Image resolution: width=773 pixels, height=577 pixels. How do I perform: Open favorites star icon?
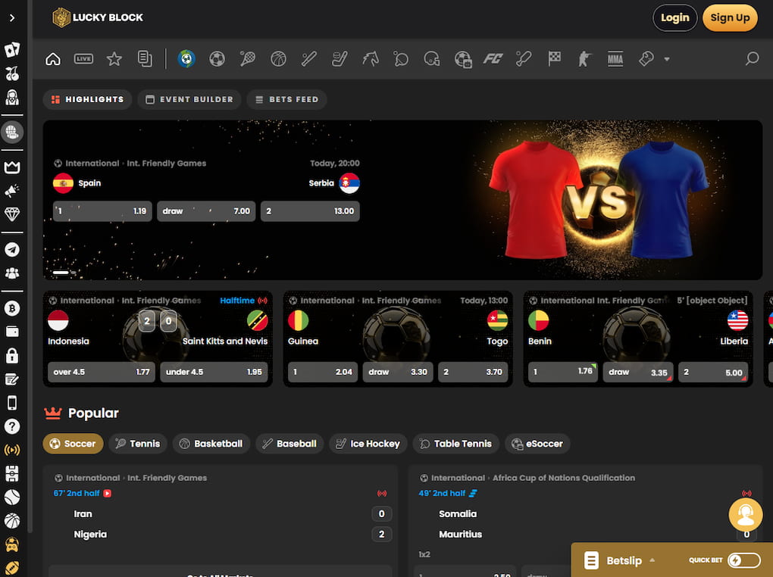pos(114,59)
